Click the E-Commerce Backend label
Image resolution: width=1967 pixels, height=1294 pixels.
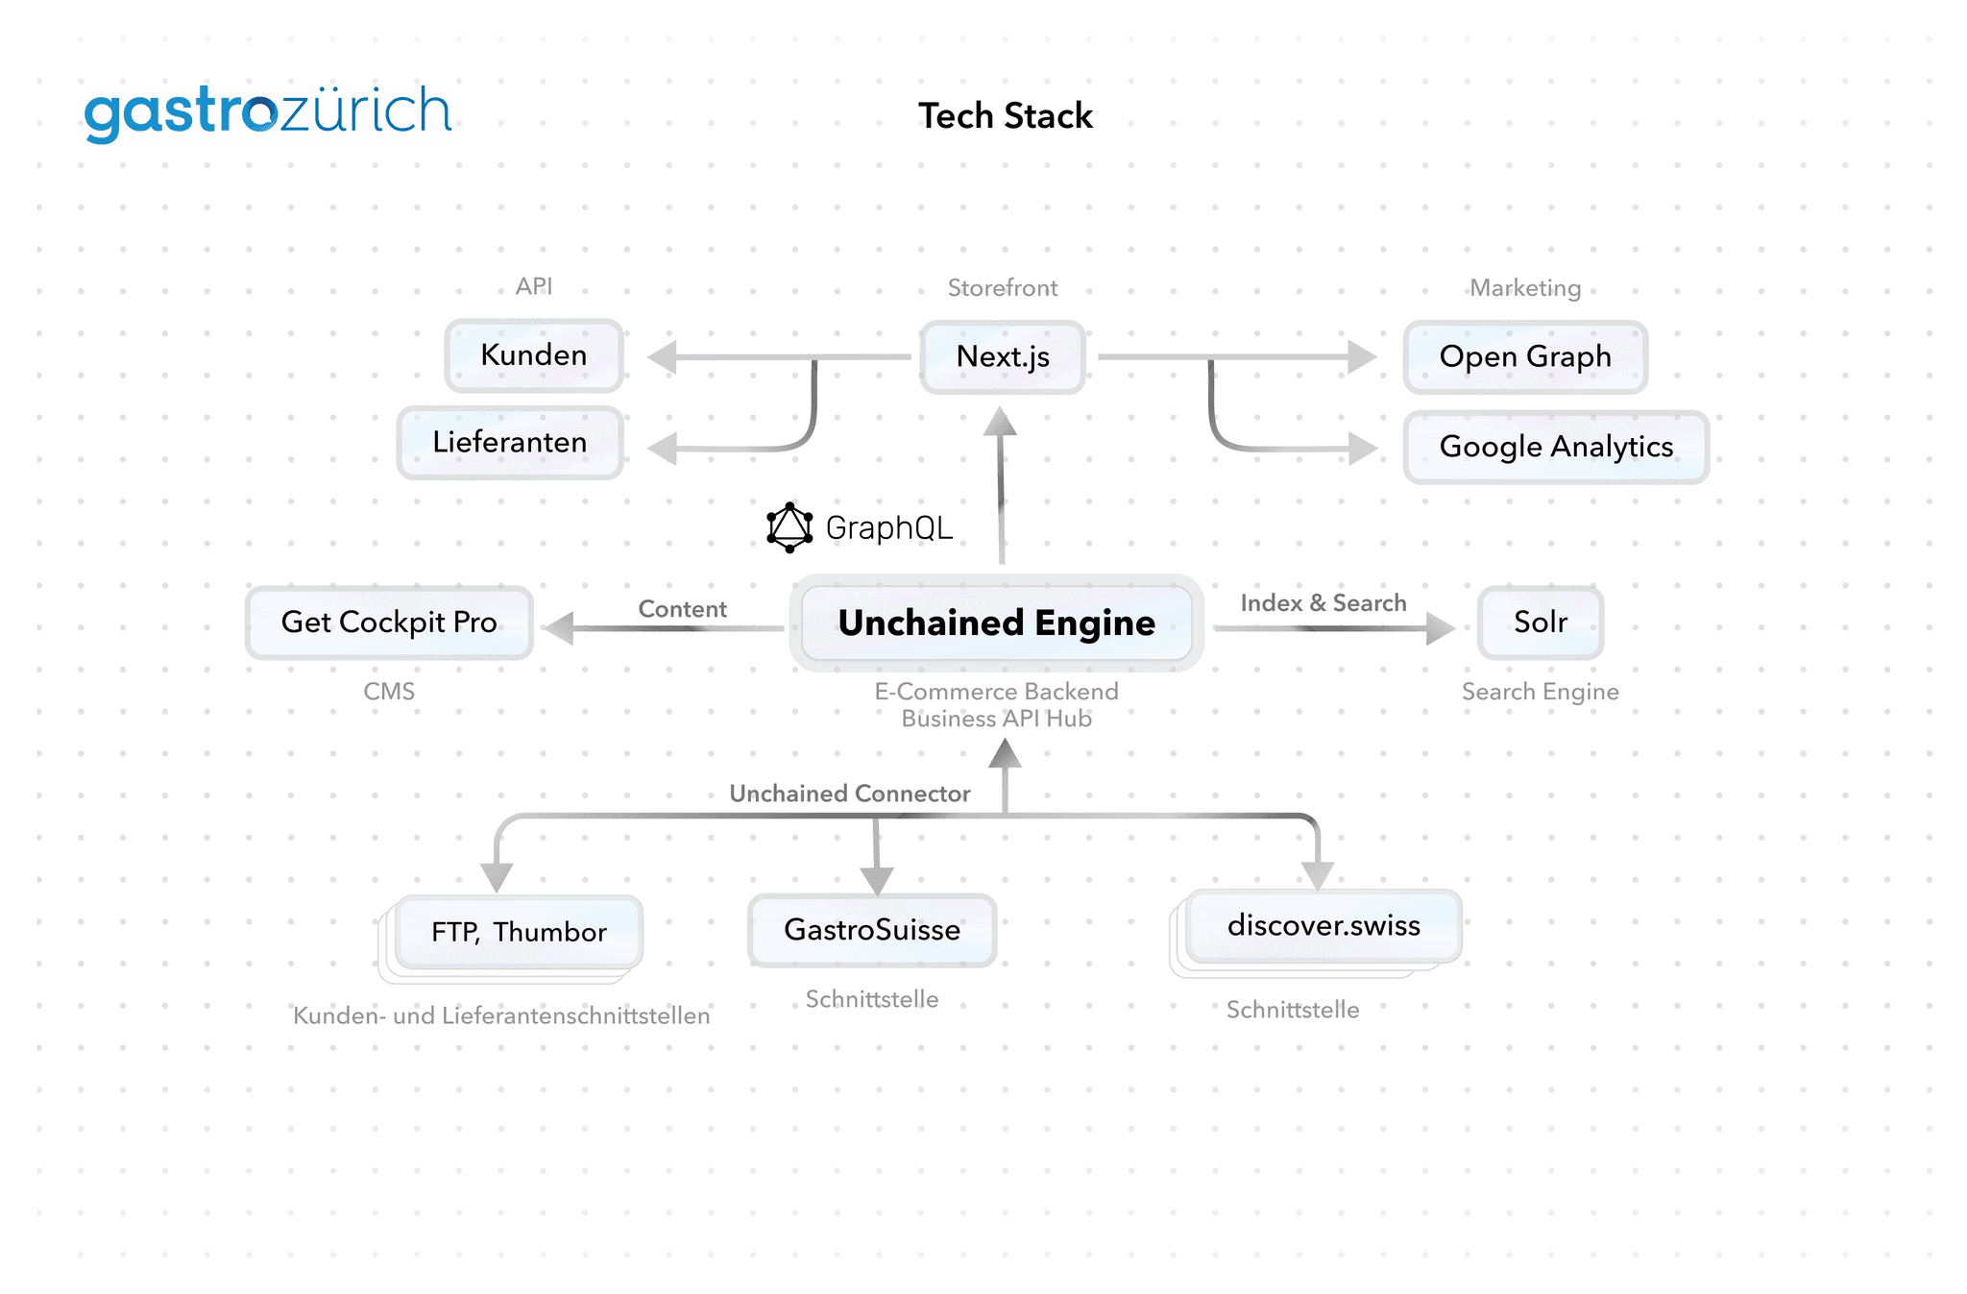click(997, 692)
